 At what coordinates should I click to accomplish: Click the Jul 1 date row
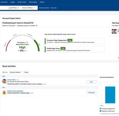coord(49,87)
